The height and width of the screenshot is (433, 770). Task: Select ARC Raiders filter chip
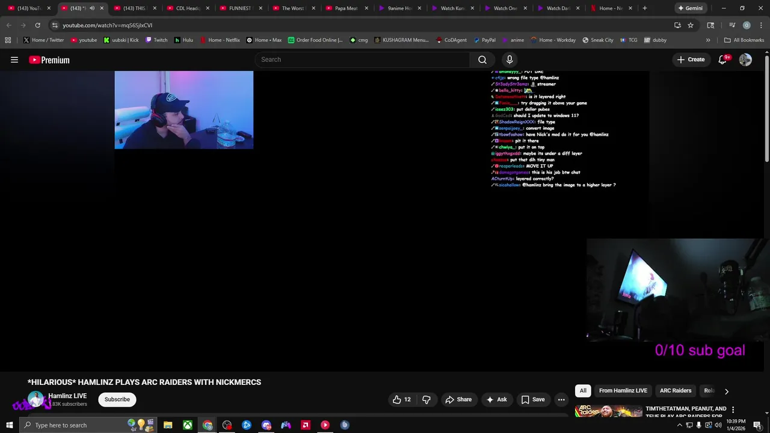676,391
